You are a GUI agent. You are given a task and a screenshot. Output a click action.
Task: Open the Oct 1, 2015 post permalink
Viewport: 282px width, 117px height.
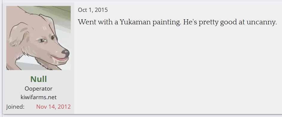click(93, 10)
